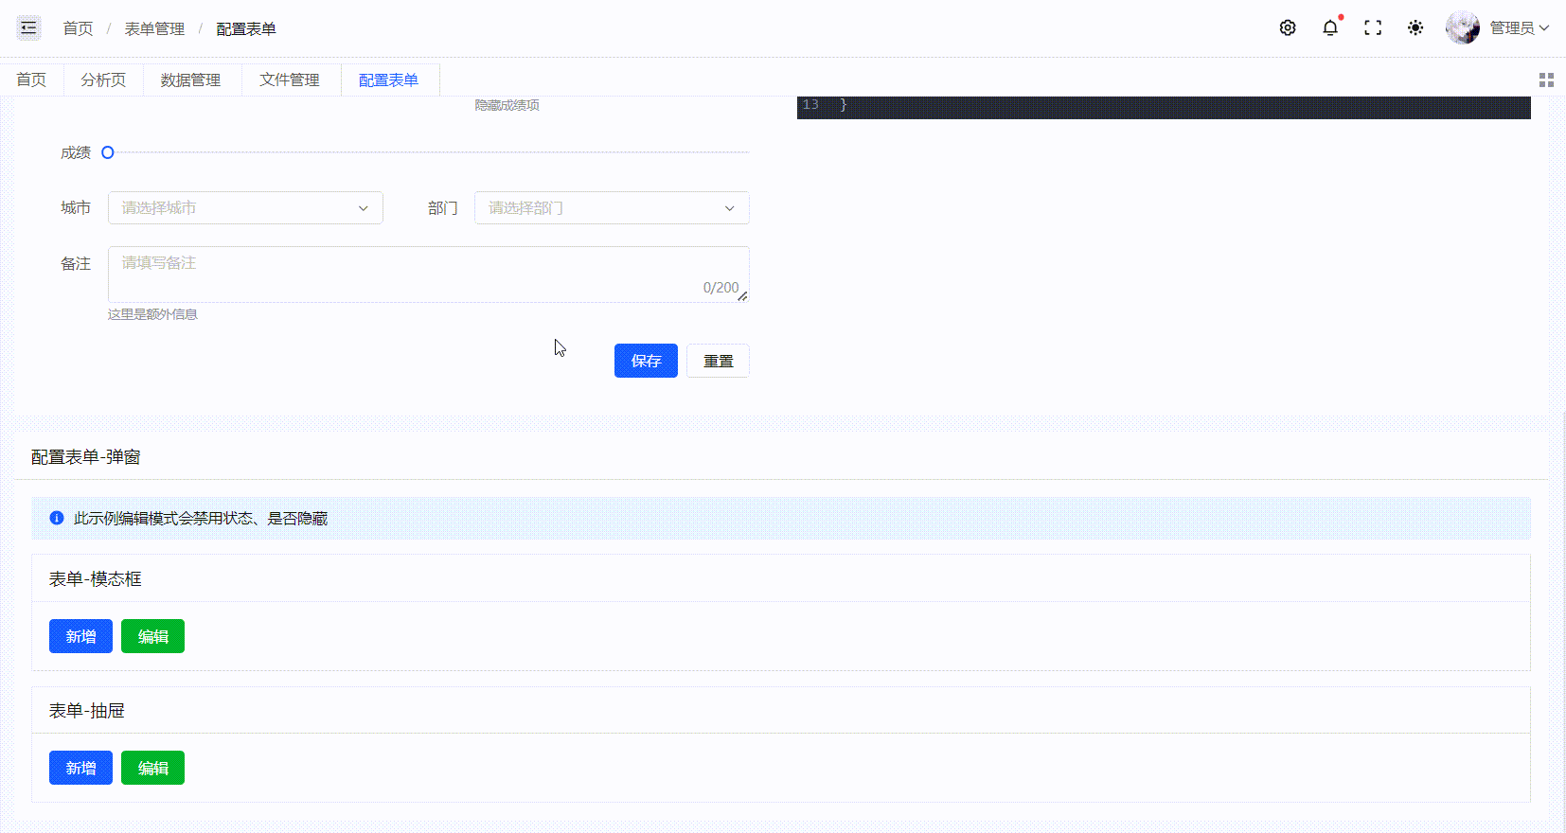1566x833 pixels.
Task: Open the notifications bell
Action: [x=1330, y=28]
